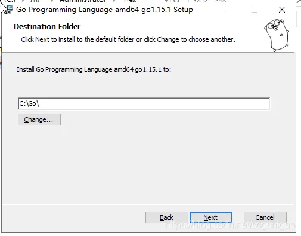Click the Go gopher mascot image
The image size is (301, 236).
point(277,35)
